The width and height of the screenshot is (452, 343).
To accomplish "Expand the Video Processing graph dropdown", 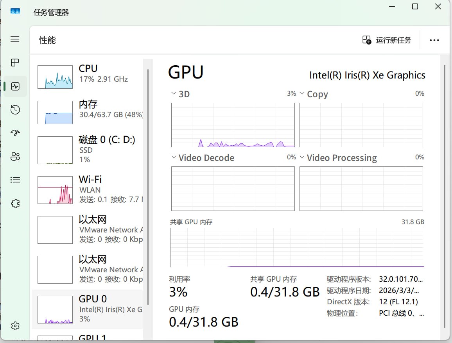I will point(302,157).
